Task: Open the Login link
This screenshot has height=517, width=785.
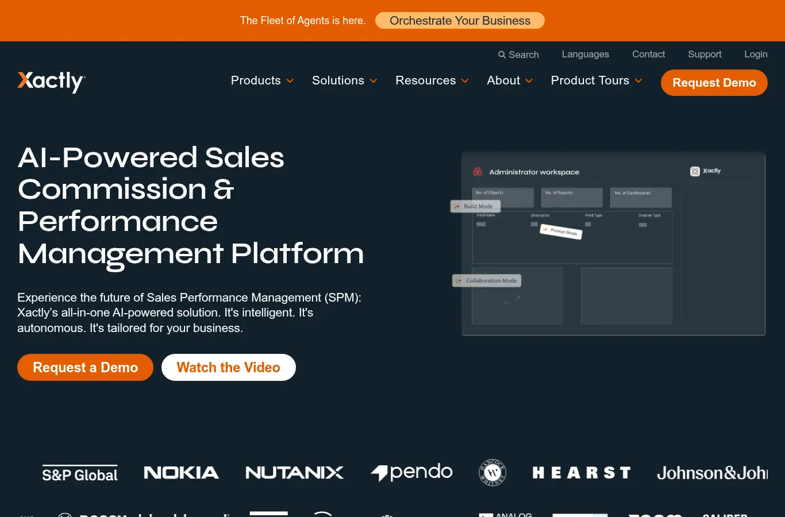Action: click(756, 54)
